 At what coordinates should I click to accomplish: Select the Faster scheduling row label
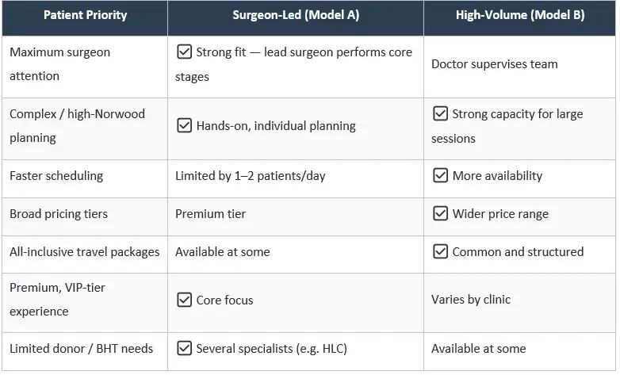pos(56,176)
